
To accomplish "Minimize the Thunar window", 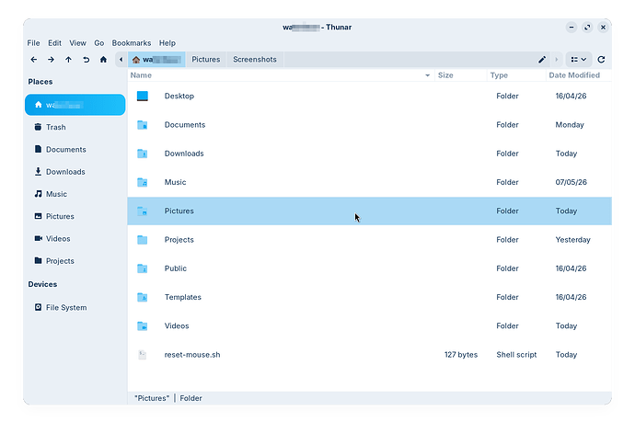I will tap(571, 27).
